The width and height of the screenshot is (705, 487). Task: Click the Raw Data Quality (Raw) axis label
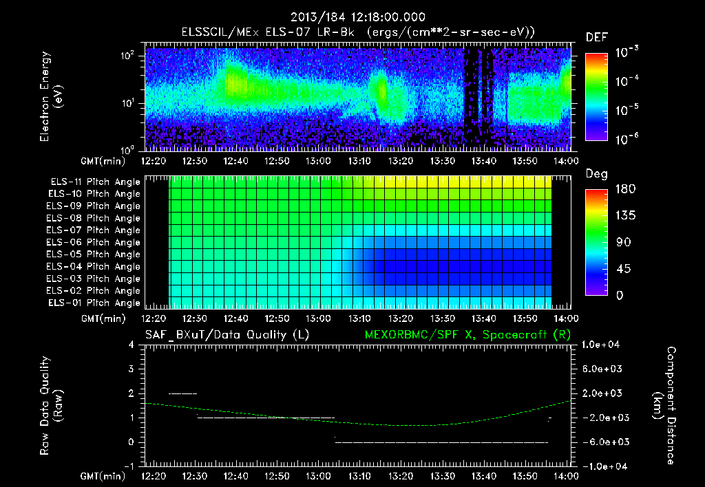pos(50,406)
